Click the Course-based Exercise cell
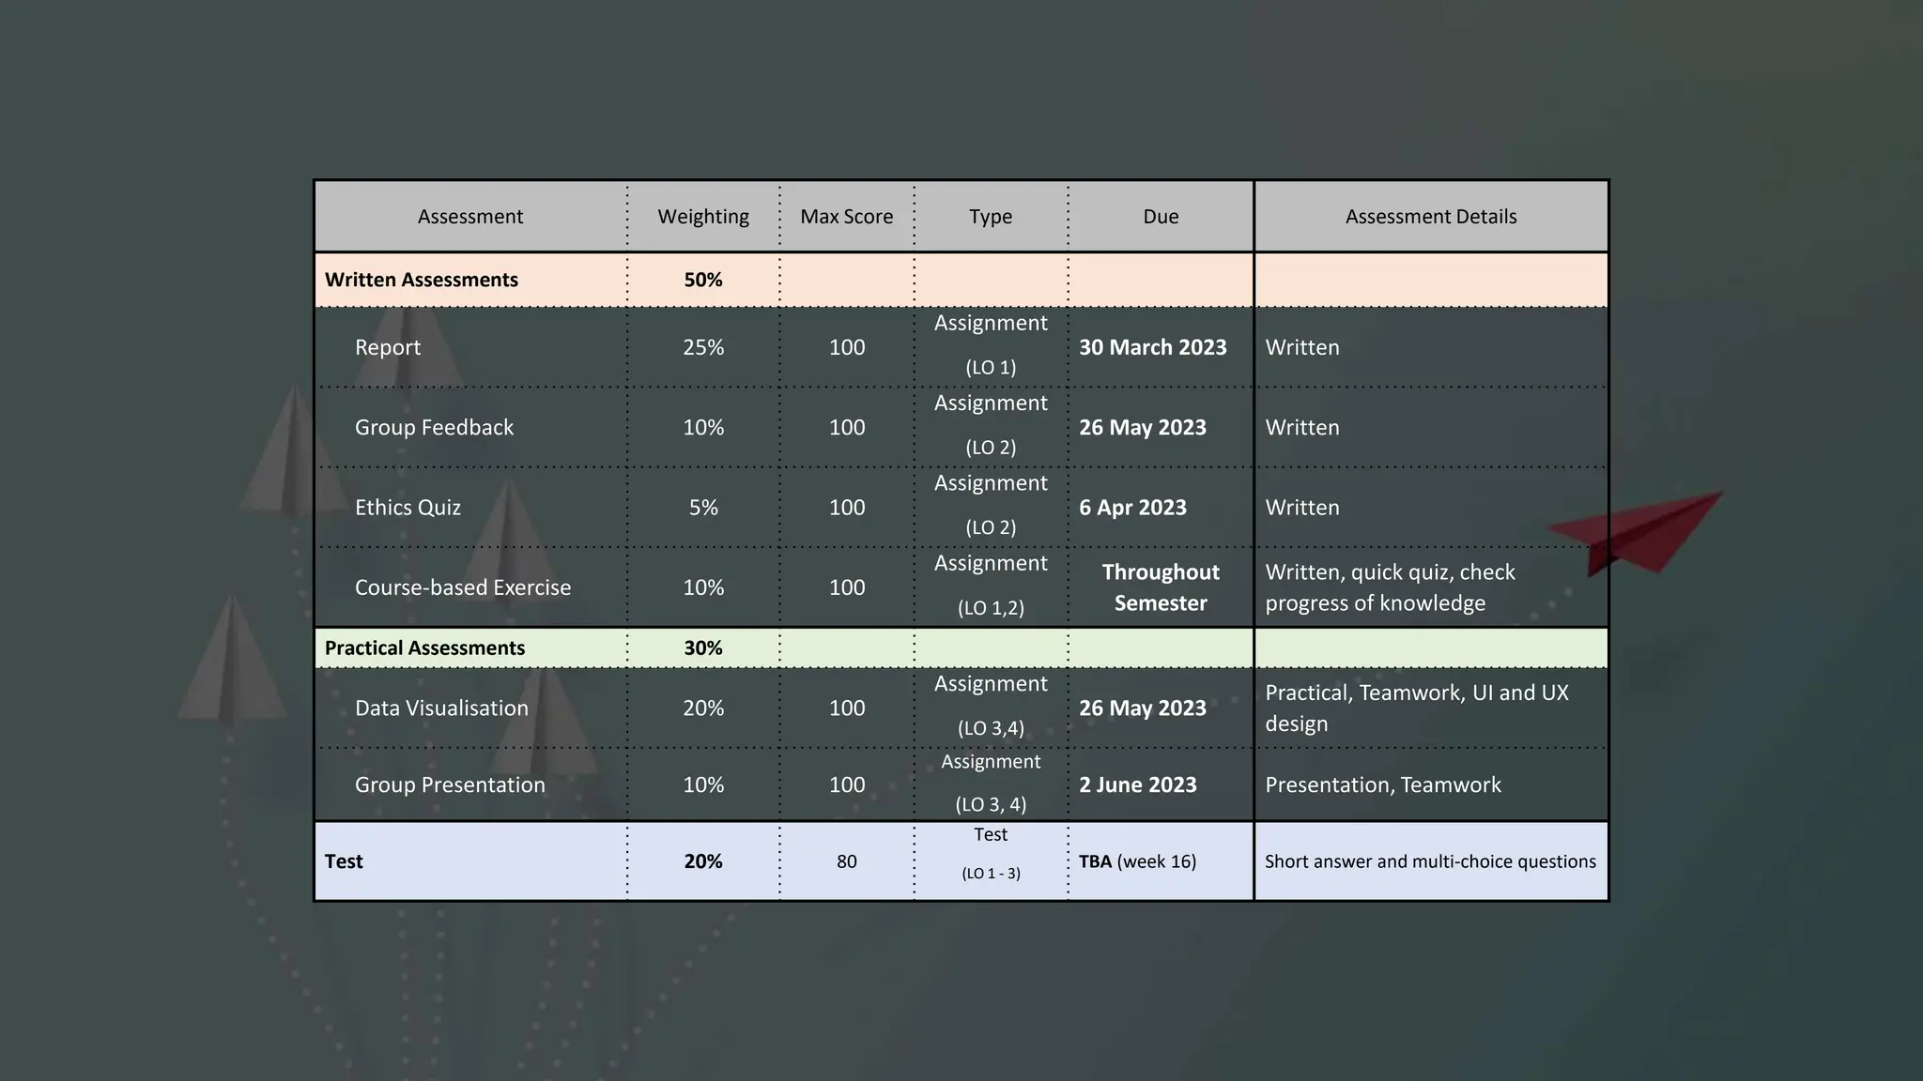The height and width of the screenshot is (1081, 1923). [462, 587]
